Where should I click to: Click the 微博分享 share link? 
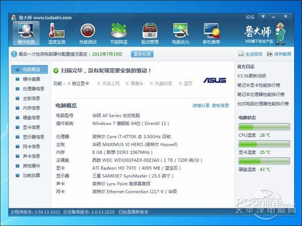pyautogui.click(x=201, y=105)
